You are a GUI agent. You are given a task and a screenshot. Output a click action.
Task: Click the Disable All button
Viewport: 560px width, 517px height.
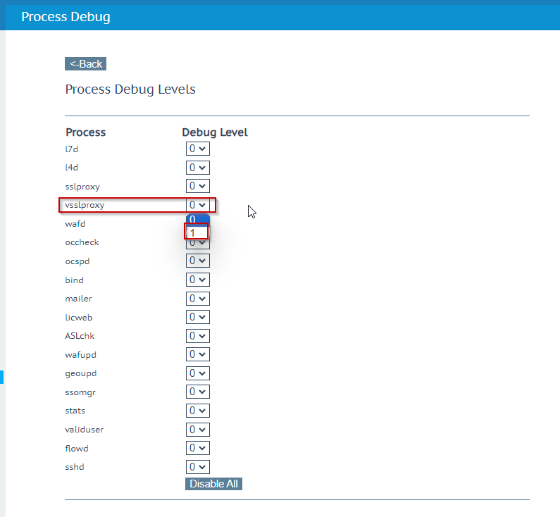[x=213, y=484]
